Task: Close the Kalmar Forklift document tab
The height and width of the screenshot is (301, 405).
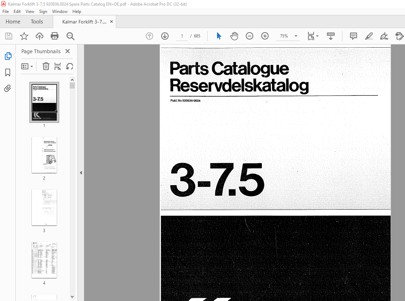Action: point(111,22)
